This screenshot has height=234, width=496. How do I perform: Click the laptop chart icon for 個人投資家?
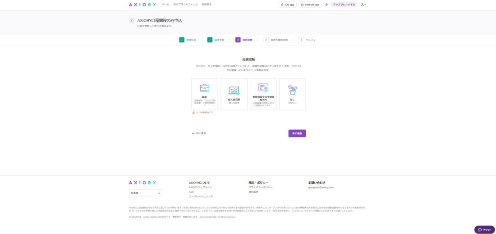pos(234,90)
